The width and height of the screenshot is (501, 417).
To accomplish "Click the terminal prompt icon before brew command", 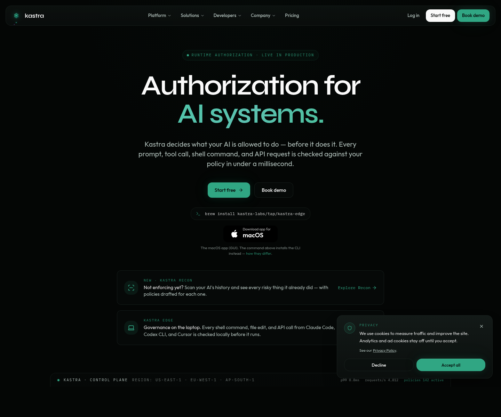I will click(x=198, y=214).
